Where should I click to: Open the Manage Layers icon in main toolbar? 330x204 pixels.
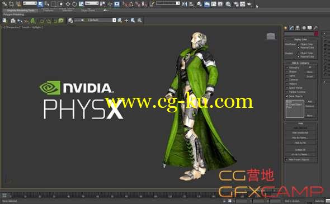point(200,4)
